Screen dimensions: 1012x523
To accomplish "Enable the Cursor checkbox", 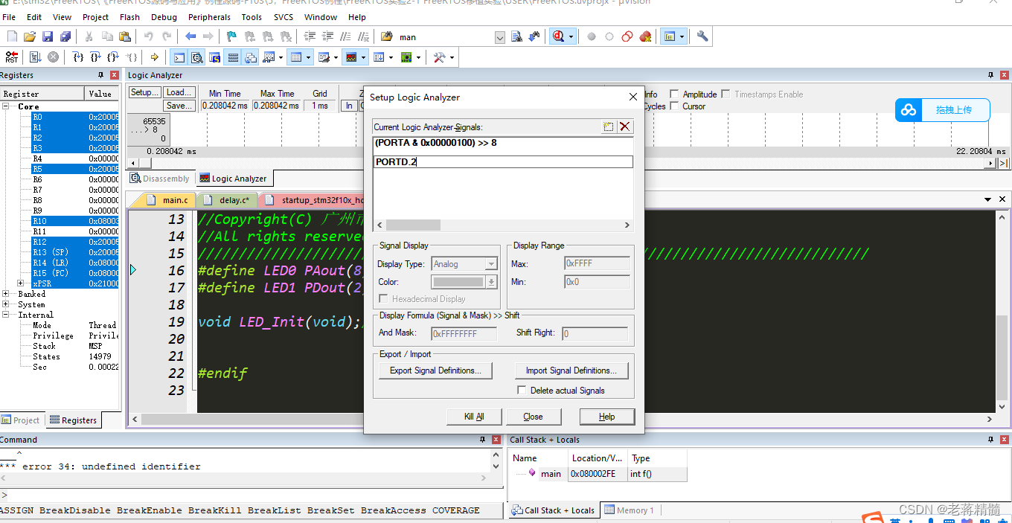I will pyautogui.click(x=674, y=106).
